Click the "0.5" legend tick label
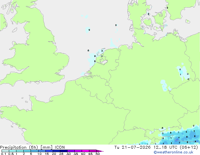The image size is (200, 155). pyautogui.click(x=11, y=154)
